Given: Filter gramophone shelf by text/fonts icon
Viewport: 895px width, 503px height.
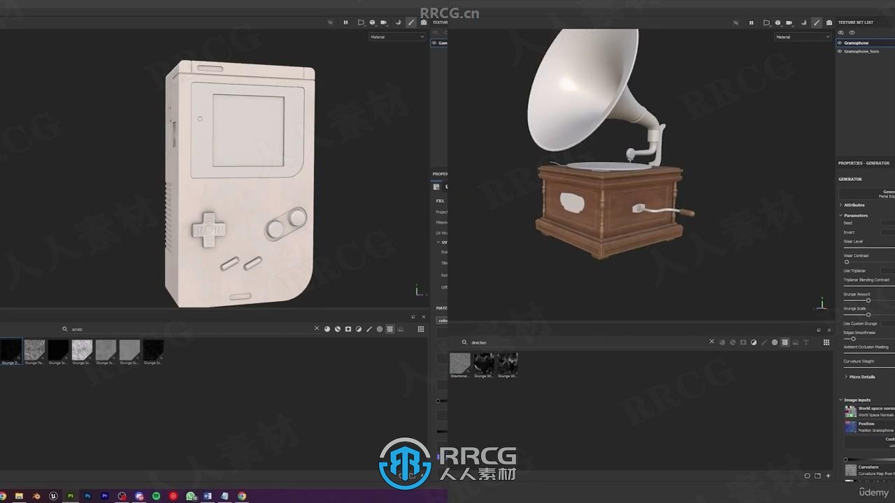Looking at the screenshot, I should 806,342.
